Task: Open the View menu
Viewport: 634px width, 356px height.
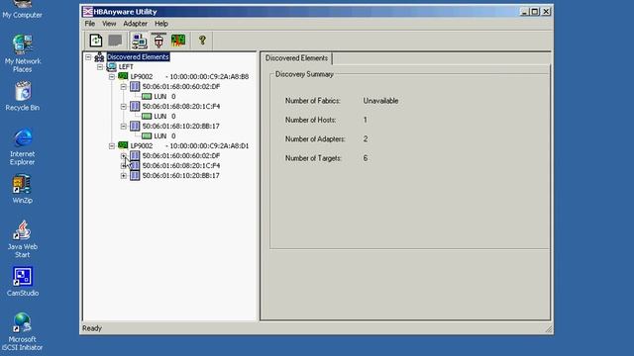Action: (x=109, y=24)
